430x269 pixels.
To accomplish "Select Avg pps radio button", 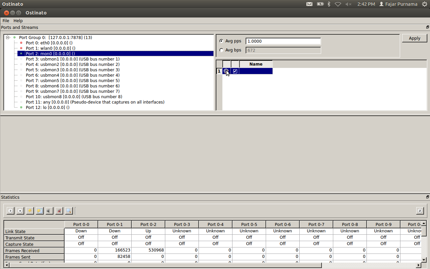I will click(221, 41).
